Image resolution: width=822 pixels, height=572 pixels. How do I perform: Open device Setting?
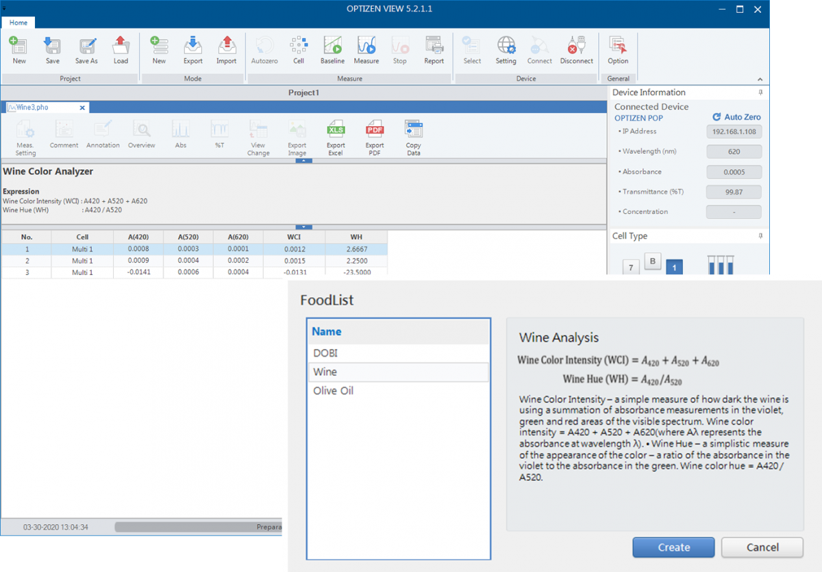coord(506,51)
